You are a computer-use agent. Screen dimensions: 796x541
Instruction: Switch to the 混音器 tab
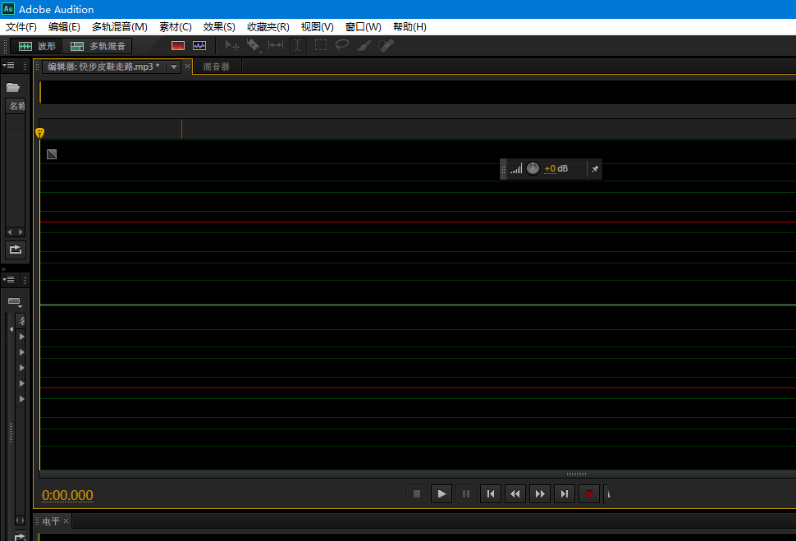click(x=215, y=66)
